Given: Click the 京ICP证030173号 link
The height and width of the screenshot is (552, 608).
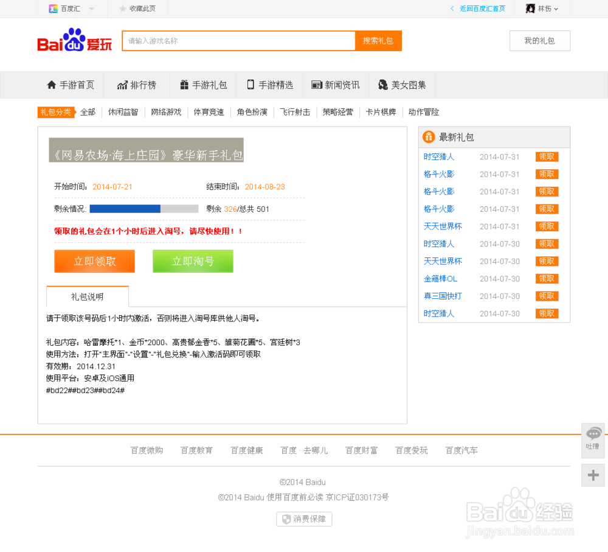Looking at the screenshot, I should (358, 497).
